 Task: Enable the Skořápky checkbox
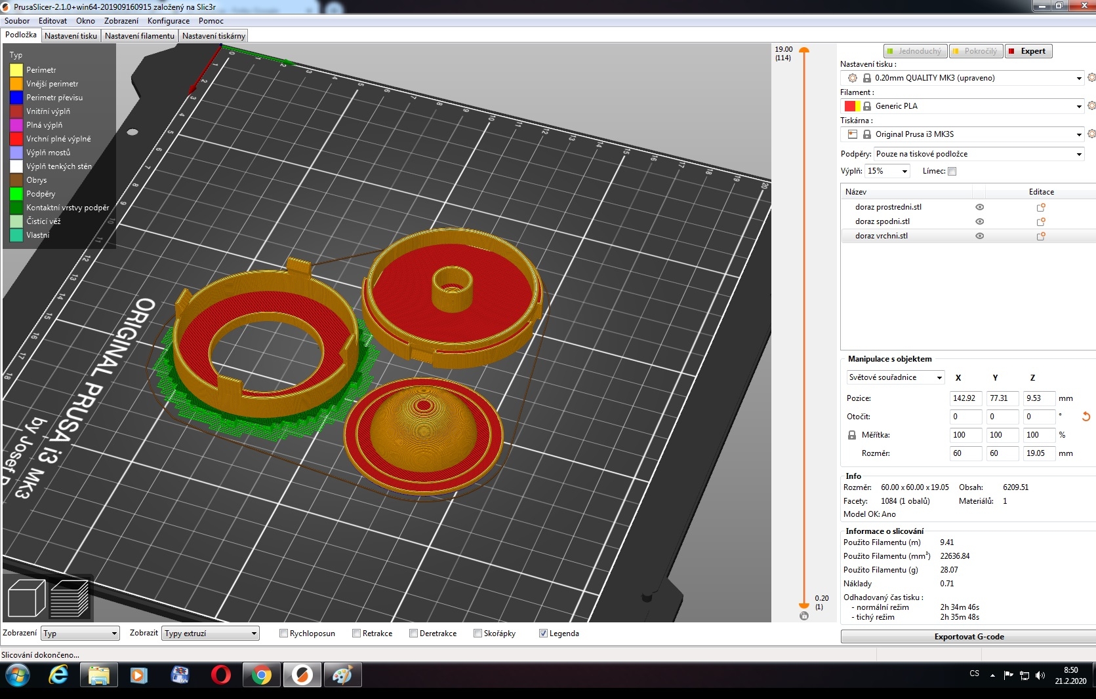click(x=477, y=633)
